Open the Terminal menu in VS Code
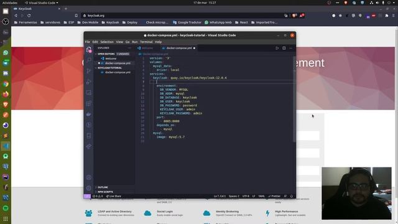The width and height of the screenshot is (398, 224). pos(146,42)
